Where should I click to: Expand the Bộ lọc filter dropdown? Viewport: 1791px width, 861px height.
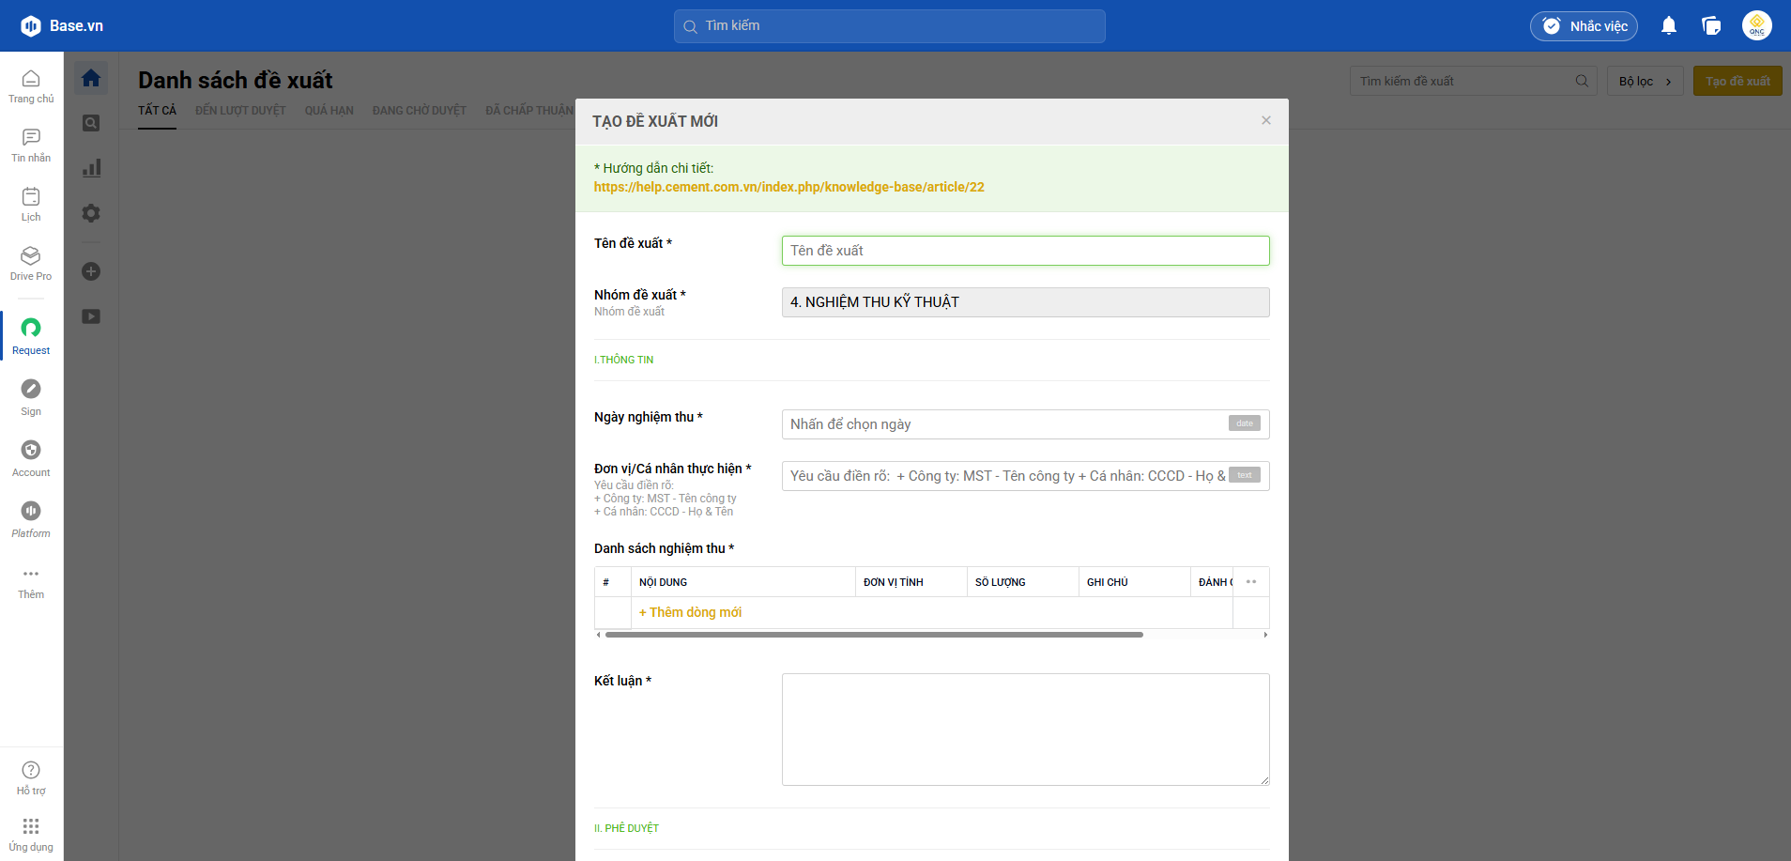(x=1645, y=82)
